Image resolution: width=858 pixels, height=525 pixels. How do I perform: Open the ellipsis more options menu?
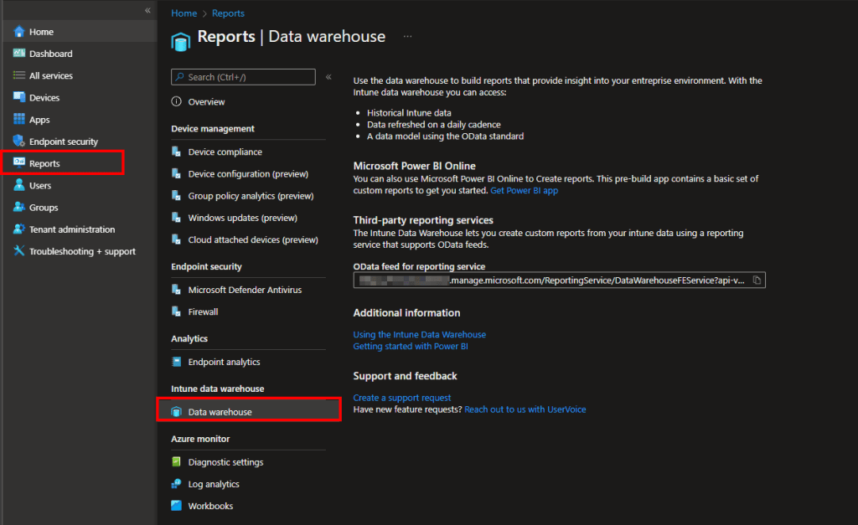407,37
